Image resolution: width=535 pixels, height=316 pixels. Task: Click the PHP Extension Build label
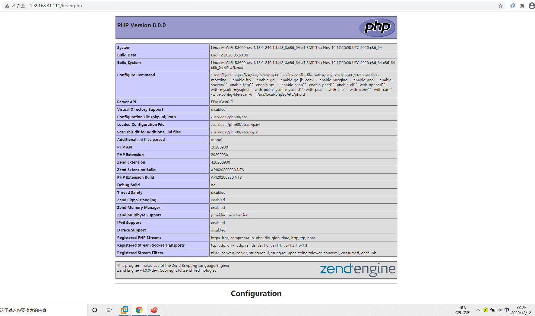click(135, 177)
